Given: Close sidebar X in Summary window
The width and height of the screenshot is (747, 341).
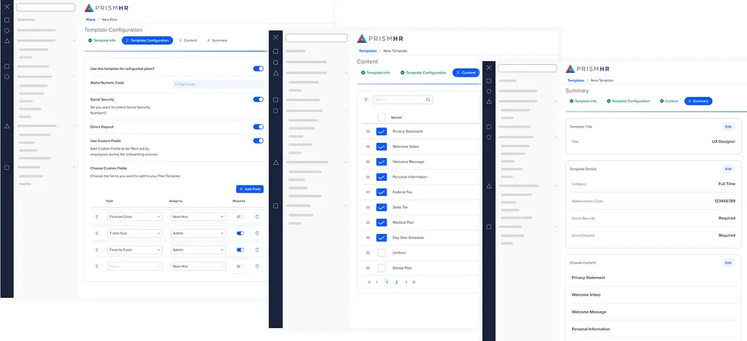Looking at the screenshot, I should pyautogui.click(x=489, y=68).
